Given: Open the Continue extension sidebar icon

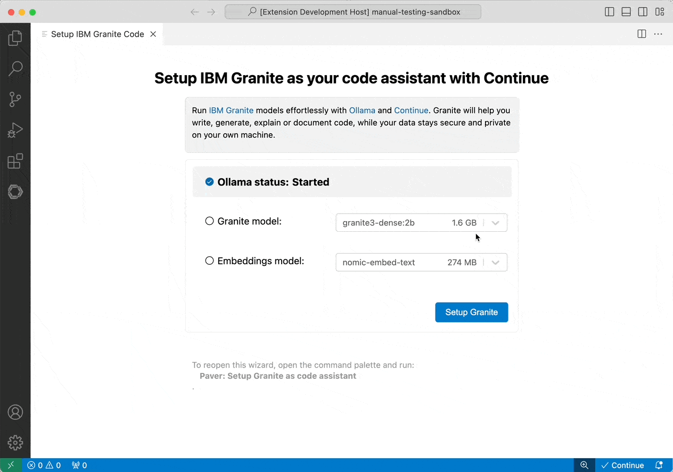Looking at the screenshot, I should pos(15,192).
